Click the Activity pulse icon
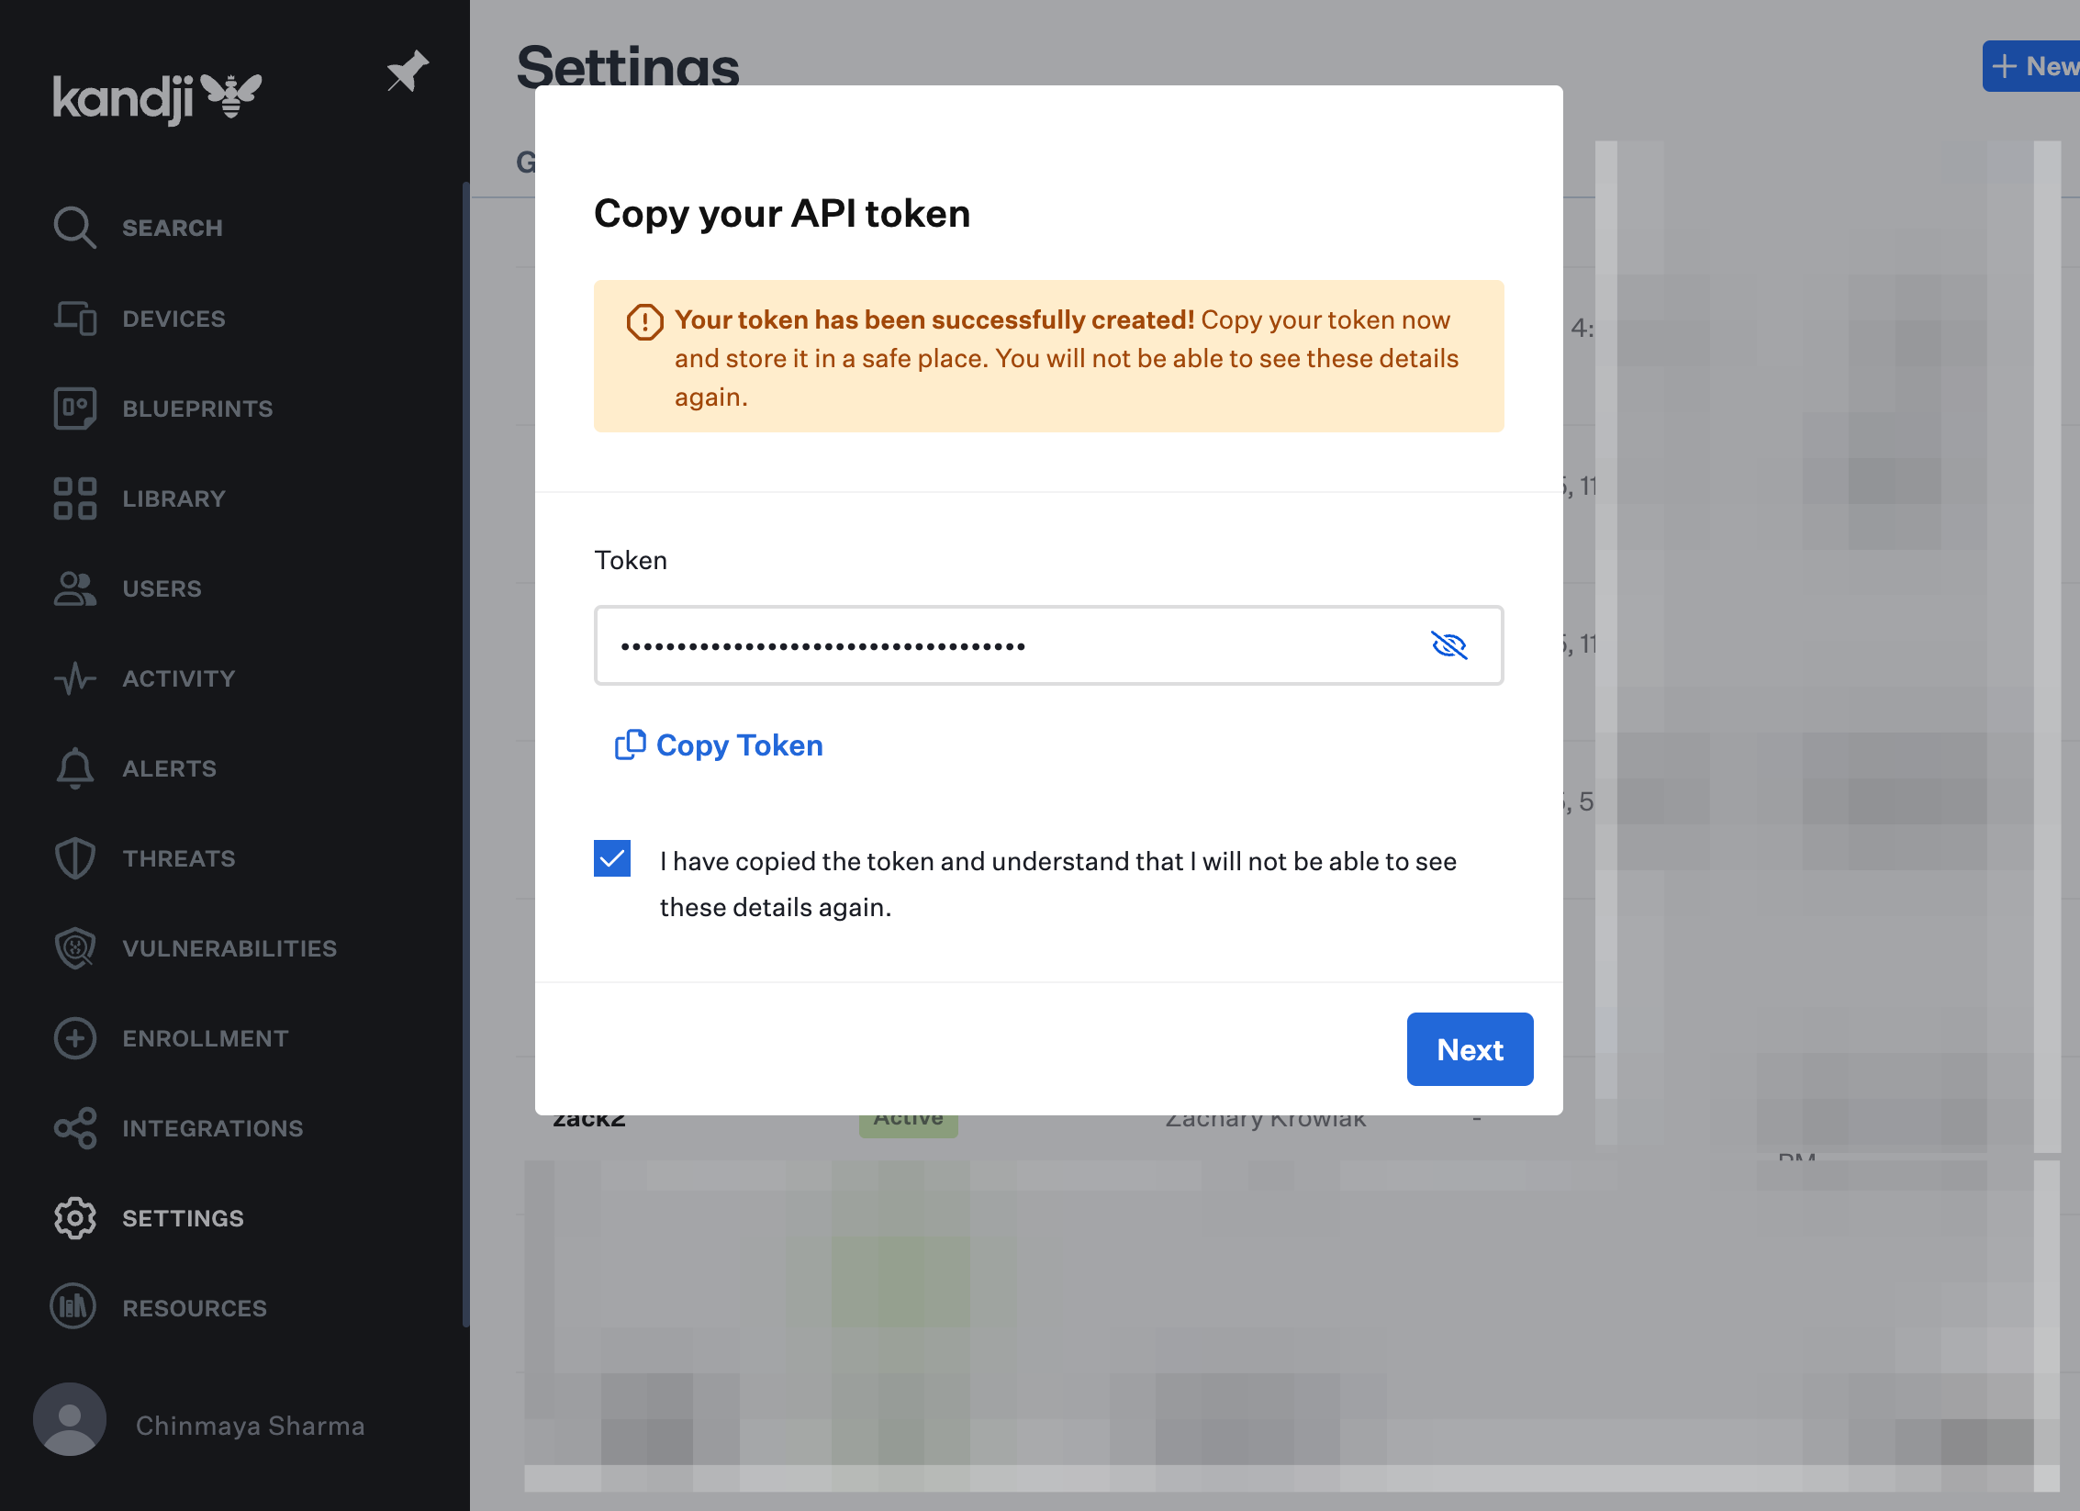The image size is (2080, 1511). click(x=74, y=678)
